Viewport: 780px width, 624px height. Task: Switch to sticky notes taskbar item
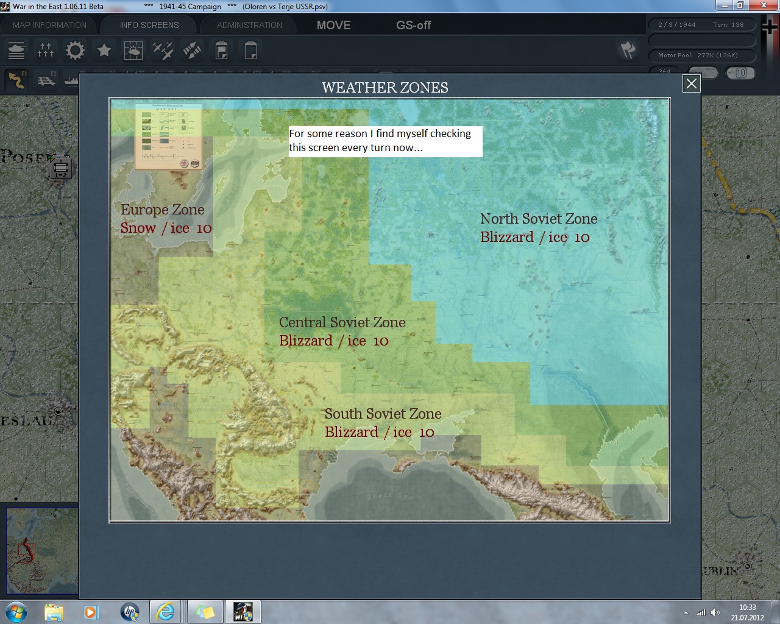(x=205, y=612)
